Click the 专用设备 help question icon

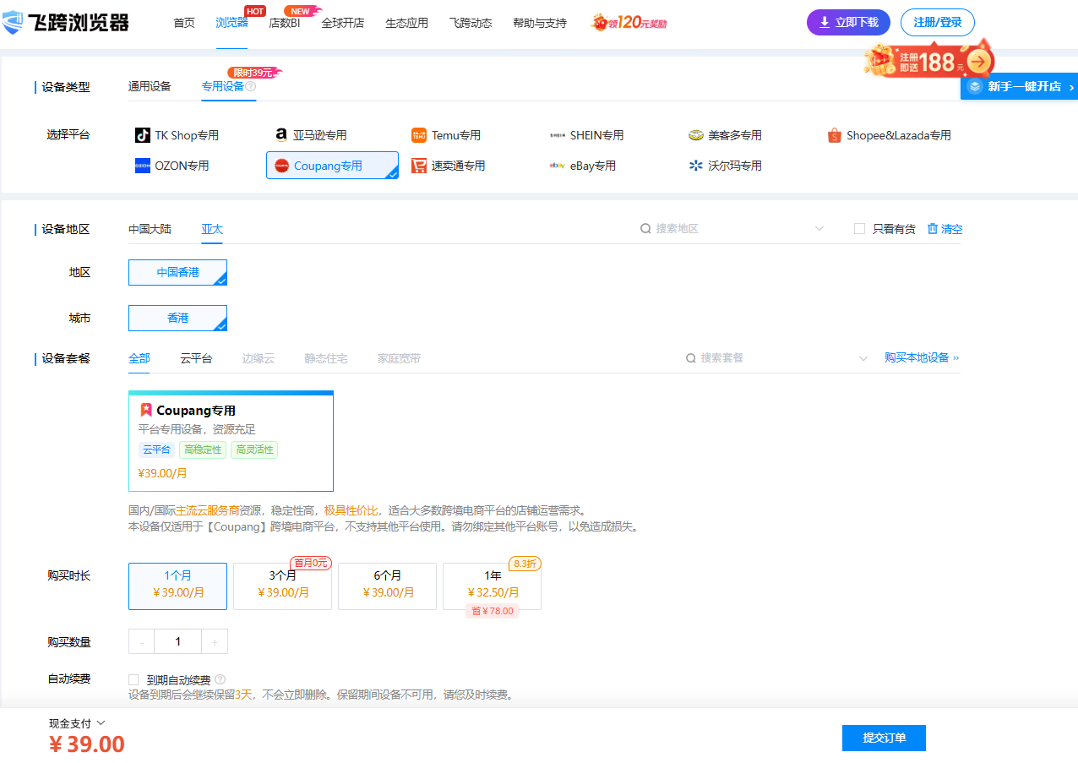pyautogui.click(x=251, y=86)
